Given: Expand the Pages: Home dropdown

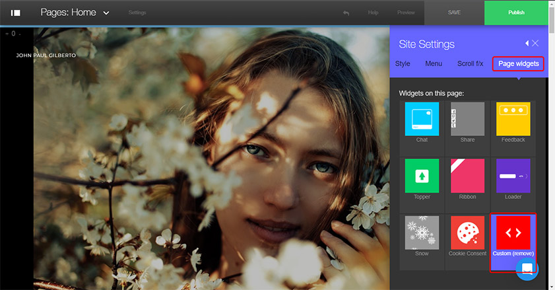Looking at the screenshot, I should click(106, 13).
